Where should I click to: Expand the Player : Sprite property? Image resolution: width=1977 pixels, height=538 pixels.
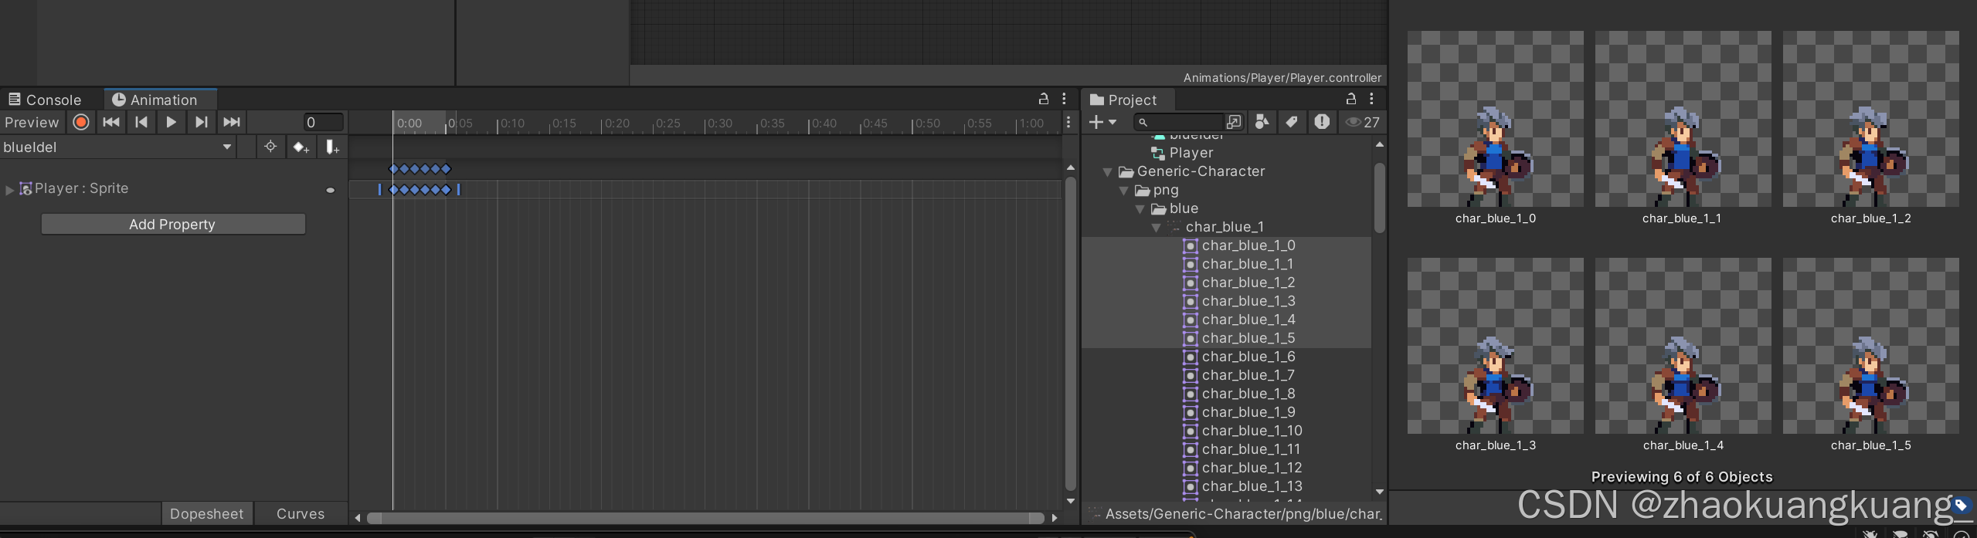9,189
